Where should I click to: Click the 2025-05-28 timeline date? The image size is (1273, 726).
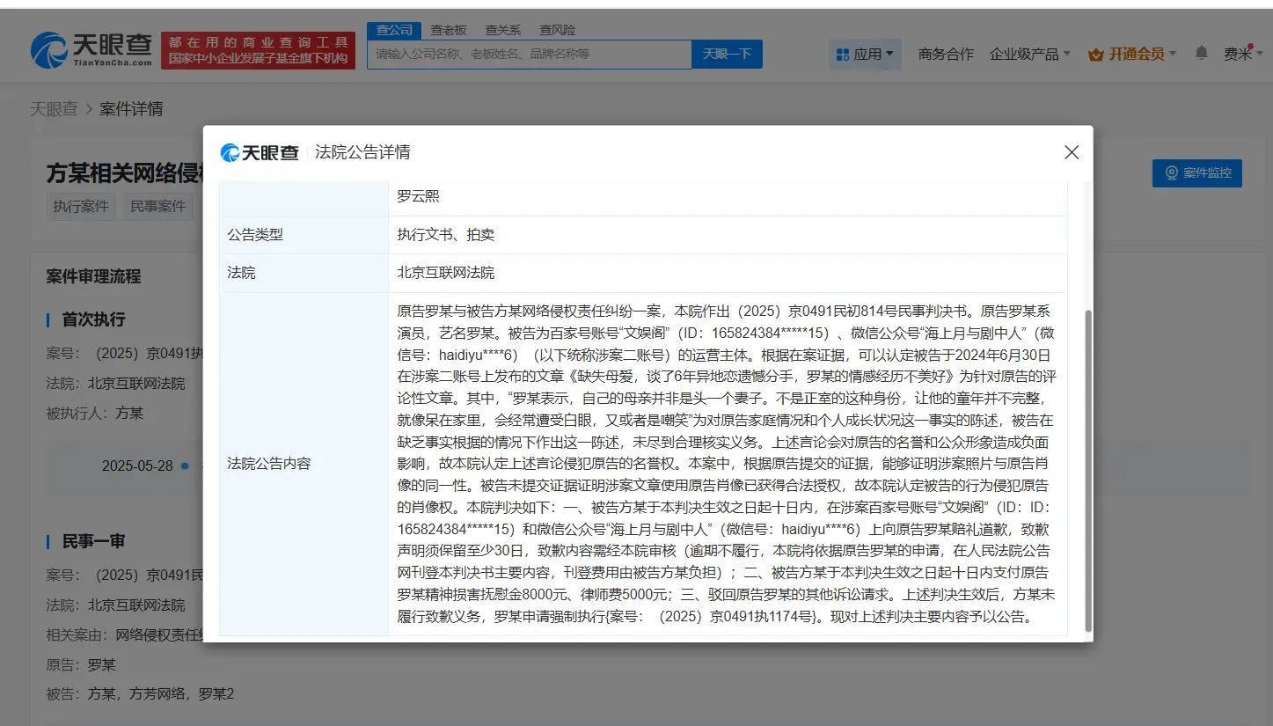(x=137, y=466)
